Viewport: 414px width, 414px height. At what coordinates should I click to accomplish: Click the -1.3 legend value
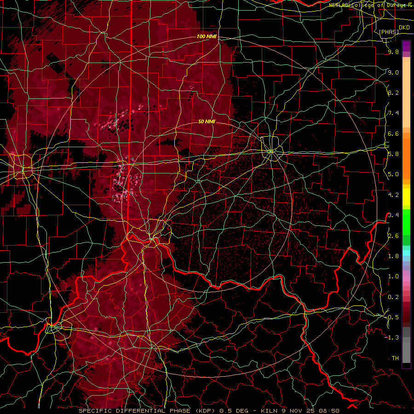click(391, 338)
